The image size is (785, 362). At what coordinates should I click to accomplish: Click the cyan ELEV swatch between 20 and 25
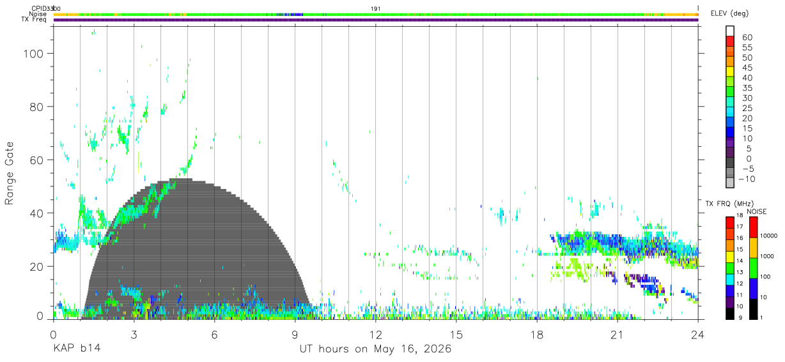point(730,112)
